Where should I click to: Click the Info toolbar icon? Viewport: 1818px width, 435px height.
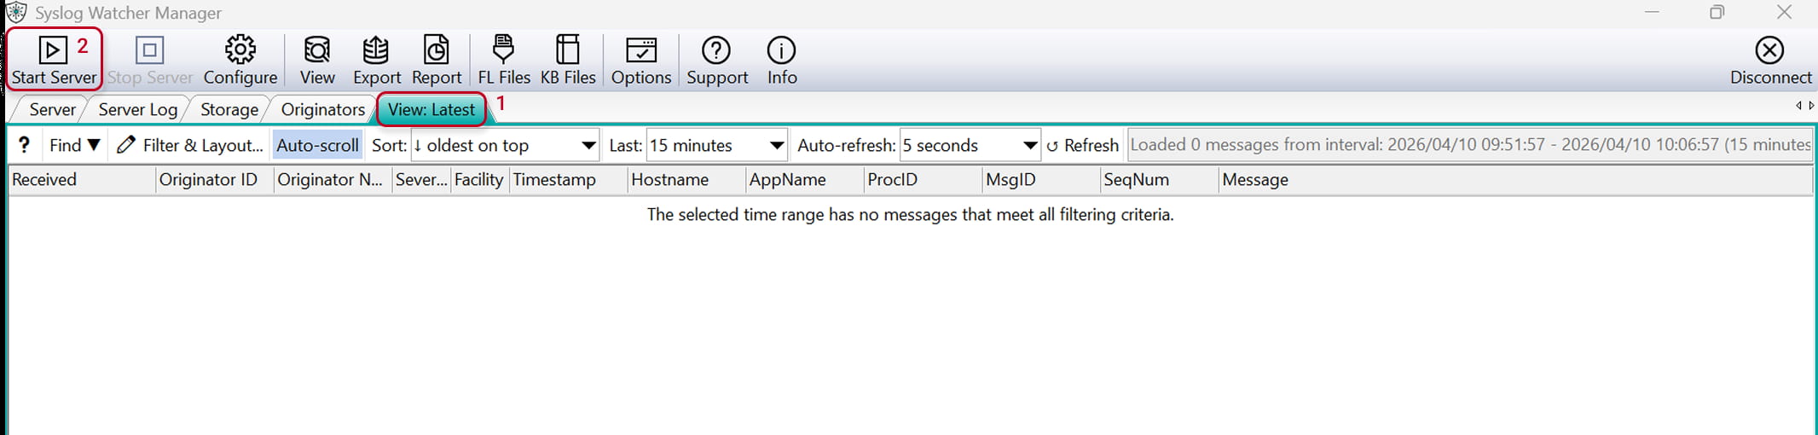pyautogui.click(x=781, y=50)
